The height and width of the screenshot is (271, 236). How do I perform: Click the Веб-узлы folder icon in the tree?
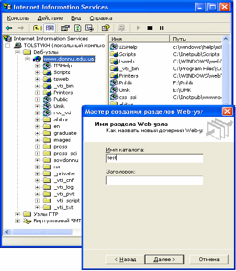point(27,52)
